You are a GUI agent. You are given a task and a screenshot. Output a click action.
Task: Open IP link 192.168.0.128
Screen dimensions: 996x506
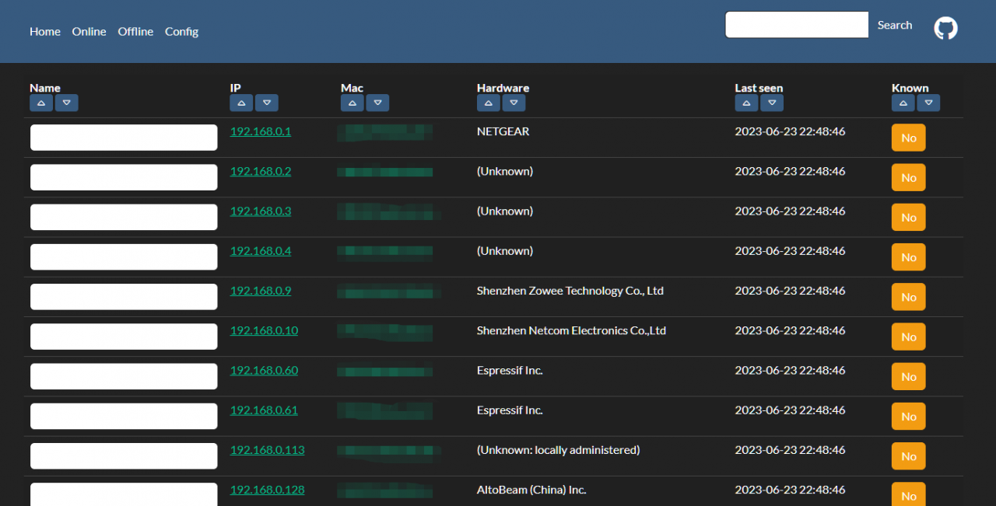tap(268, 490)
